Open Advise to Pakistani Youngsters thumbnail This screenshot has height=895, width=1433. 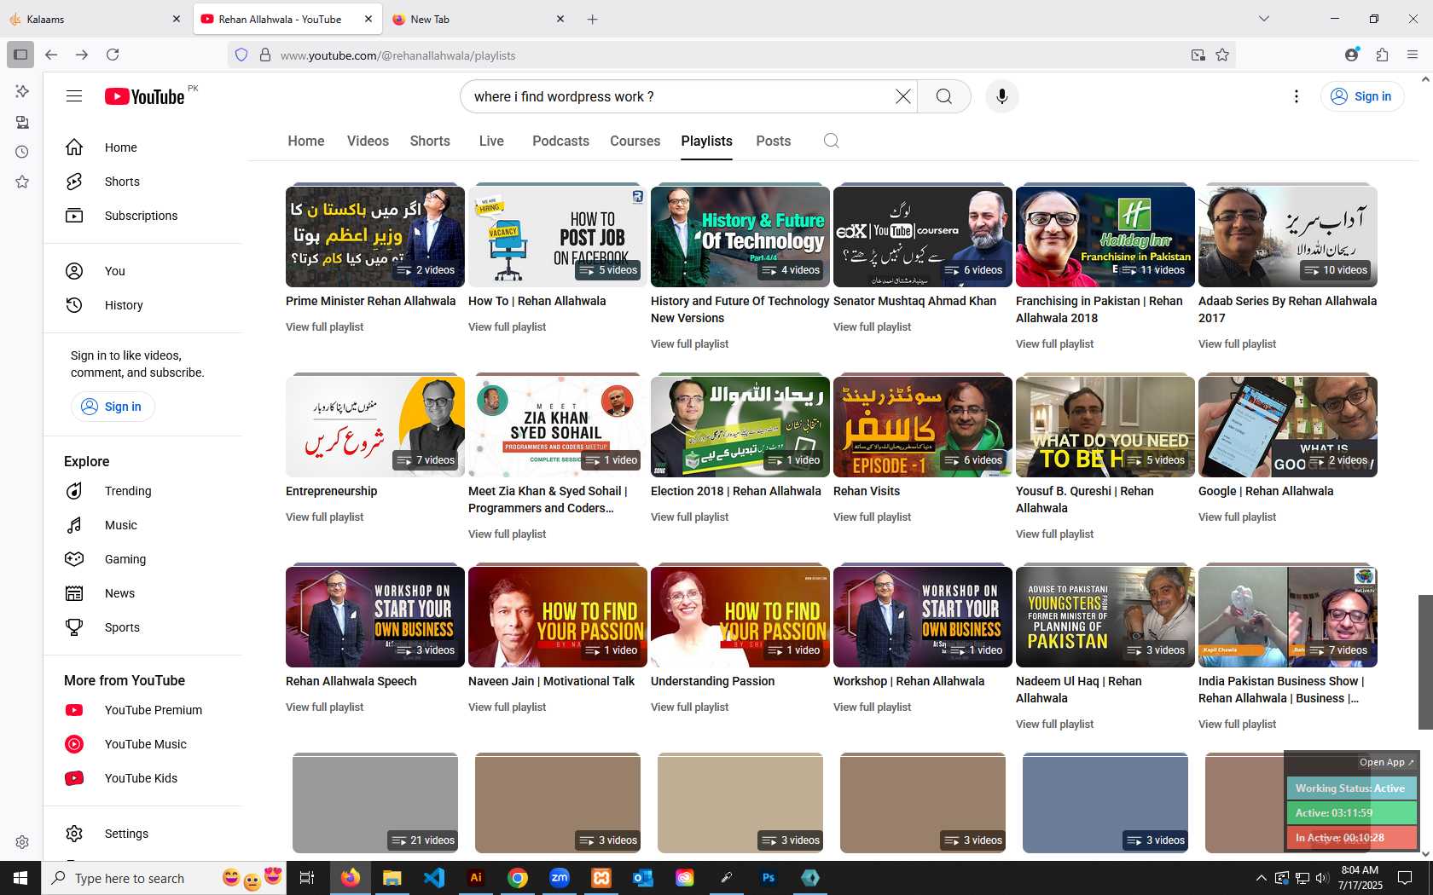(1105, 616)
